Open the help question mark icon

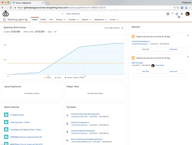pos(172,14)
